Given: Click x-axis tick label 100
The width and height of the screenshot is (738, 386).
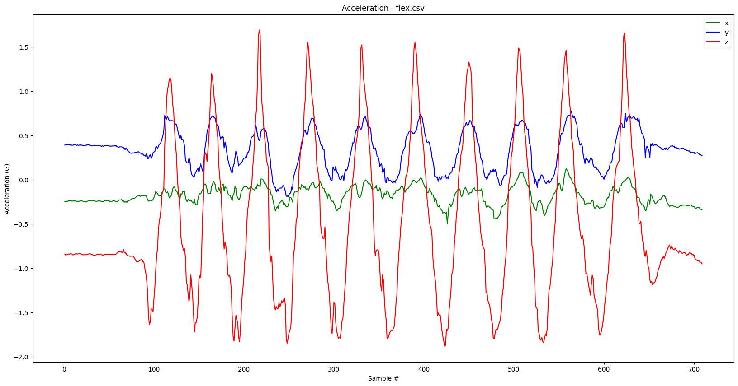Looking at the screenshot, I should [154, 368].
